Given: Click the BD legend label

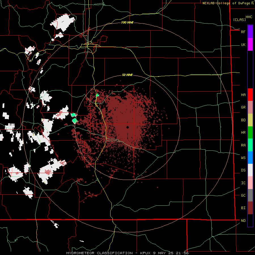Looking at the screenshot, I should point(243,120).
